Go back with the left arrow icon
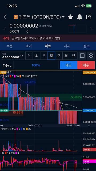This screenshot has width=96, height=171. tap(5, 17)
